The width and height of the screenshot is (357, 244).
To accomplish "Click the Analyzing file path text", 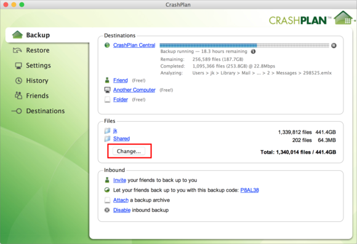I will (262, 73).
